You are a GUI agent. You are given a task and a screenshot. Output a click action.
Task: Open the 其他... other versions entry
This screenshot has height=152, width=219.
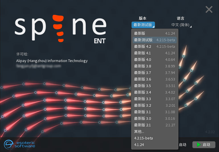click(155, 132)
